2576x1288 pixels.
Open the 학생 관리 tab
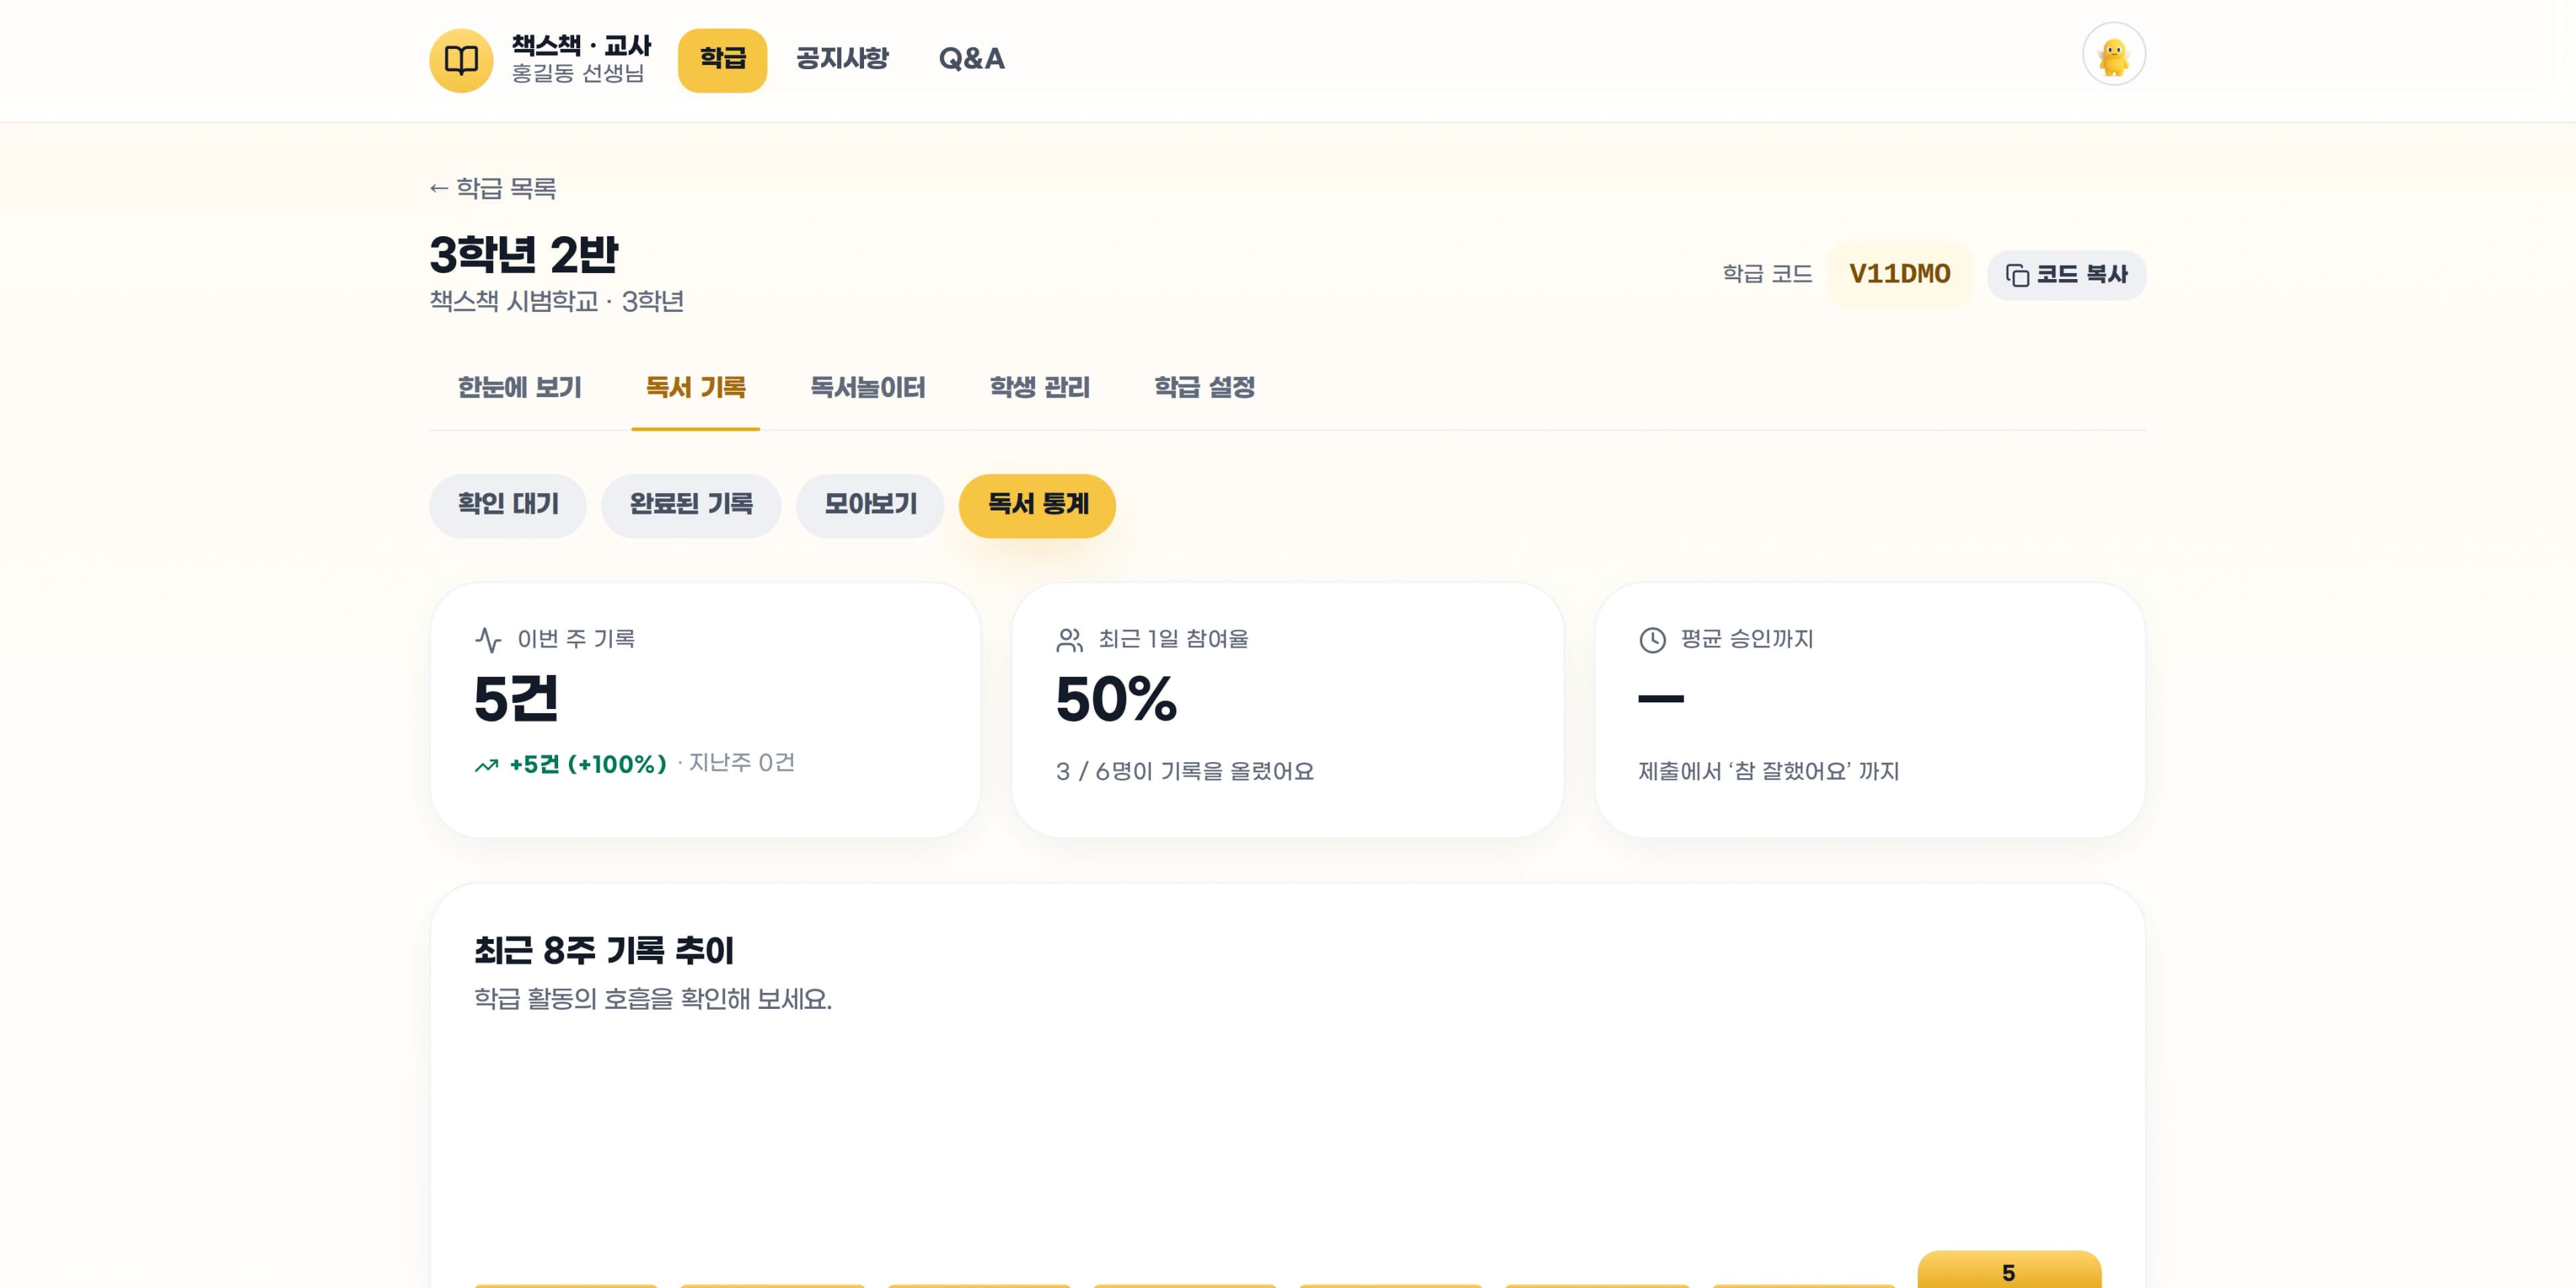click(x=1039, y=387)
